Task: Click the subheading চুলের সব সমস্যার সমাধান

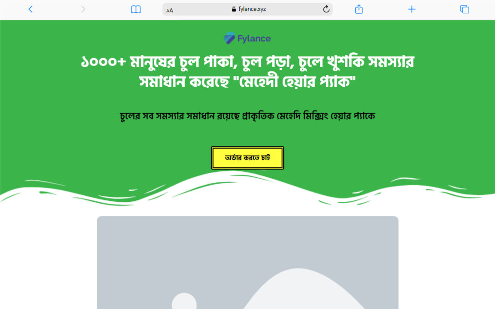Action: pos(247,116)
